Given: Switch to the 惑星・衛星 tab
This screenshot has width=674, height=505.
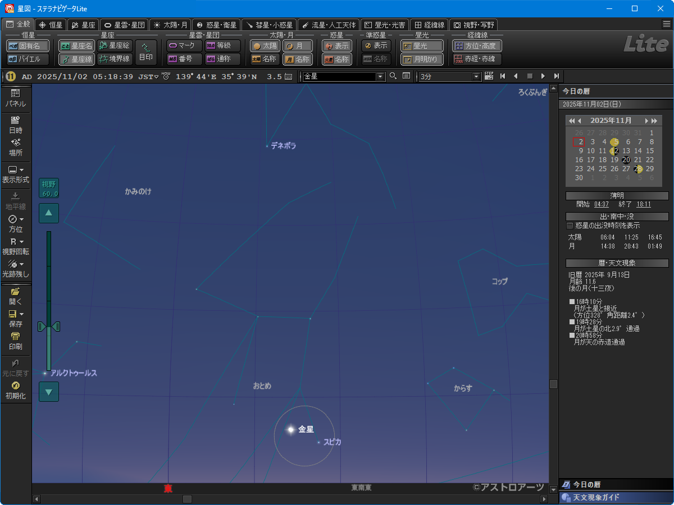Looking at the screenshot, I should click(216, 25).
